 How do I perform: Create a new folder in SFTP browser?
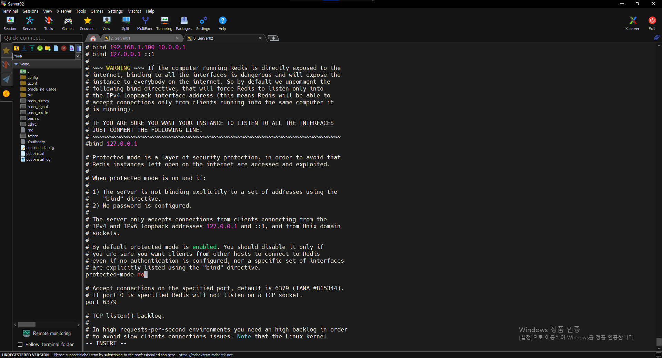48,48
